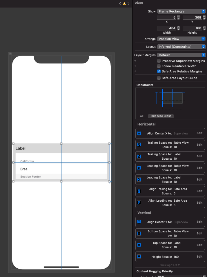Viewport: 207px width, 277px height.
Task: Edit Align Leading to Safe Area constraint
Action: click(199, 203)
